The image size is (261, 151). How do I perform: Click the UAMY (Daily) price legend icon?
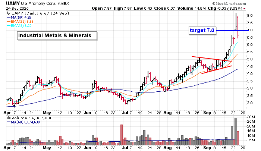9,13
